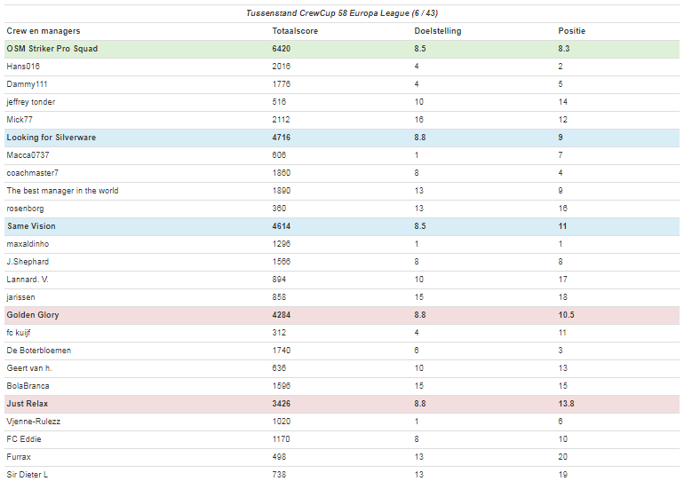Click The best manager in the world
The height and width of the screenshot is (489, 684).
[62, 191]
